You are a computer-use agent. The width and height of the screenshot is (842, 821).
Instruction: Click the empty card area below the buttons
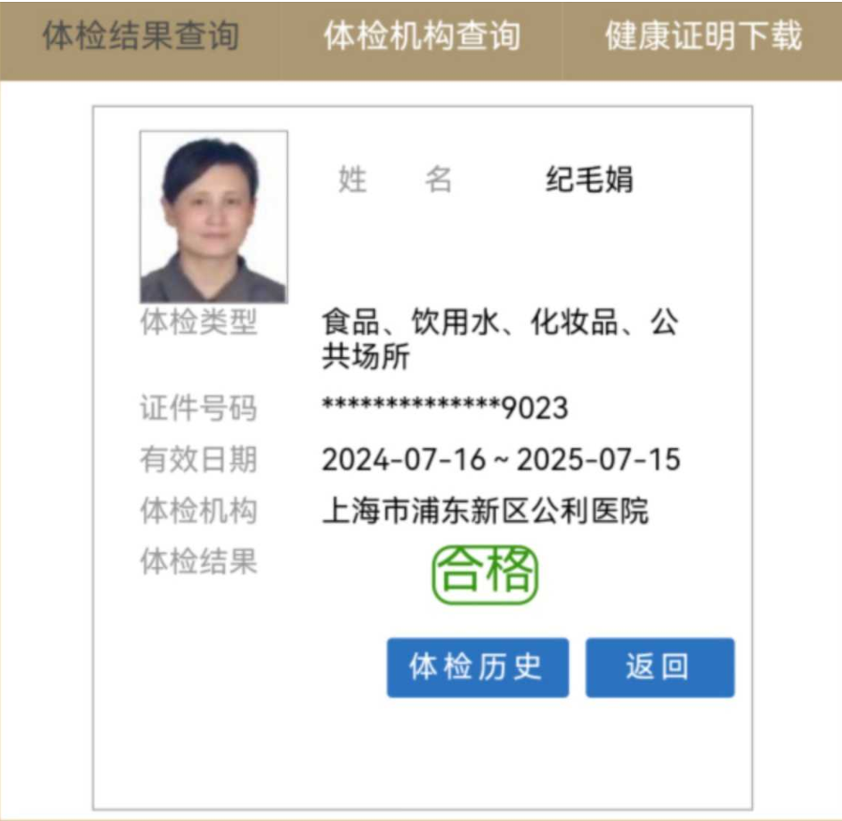click(422, 754)
